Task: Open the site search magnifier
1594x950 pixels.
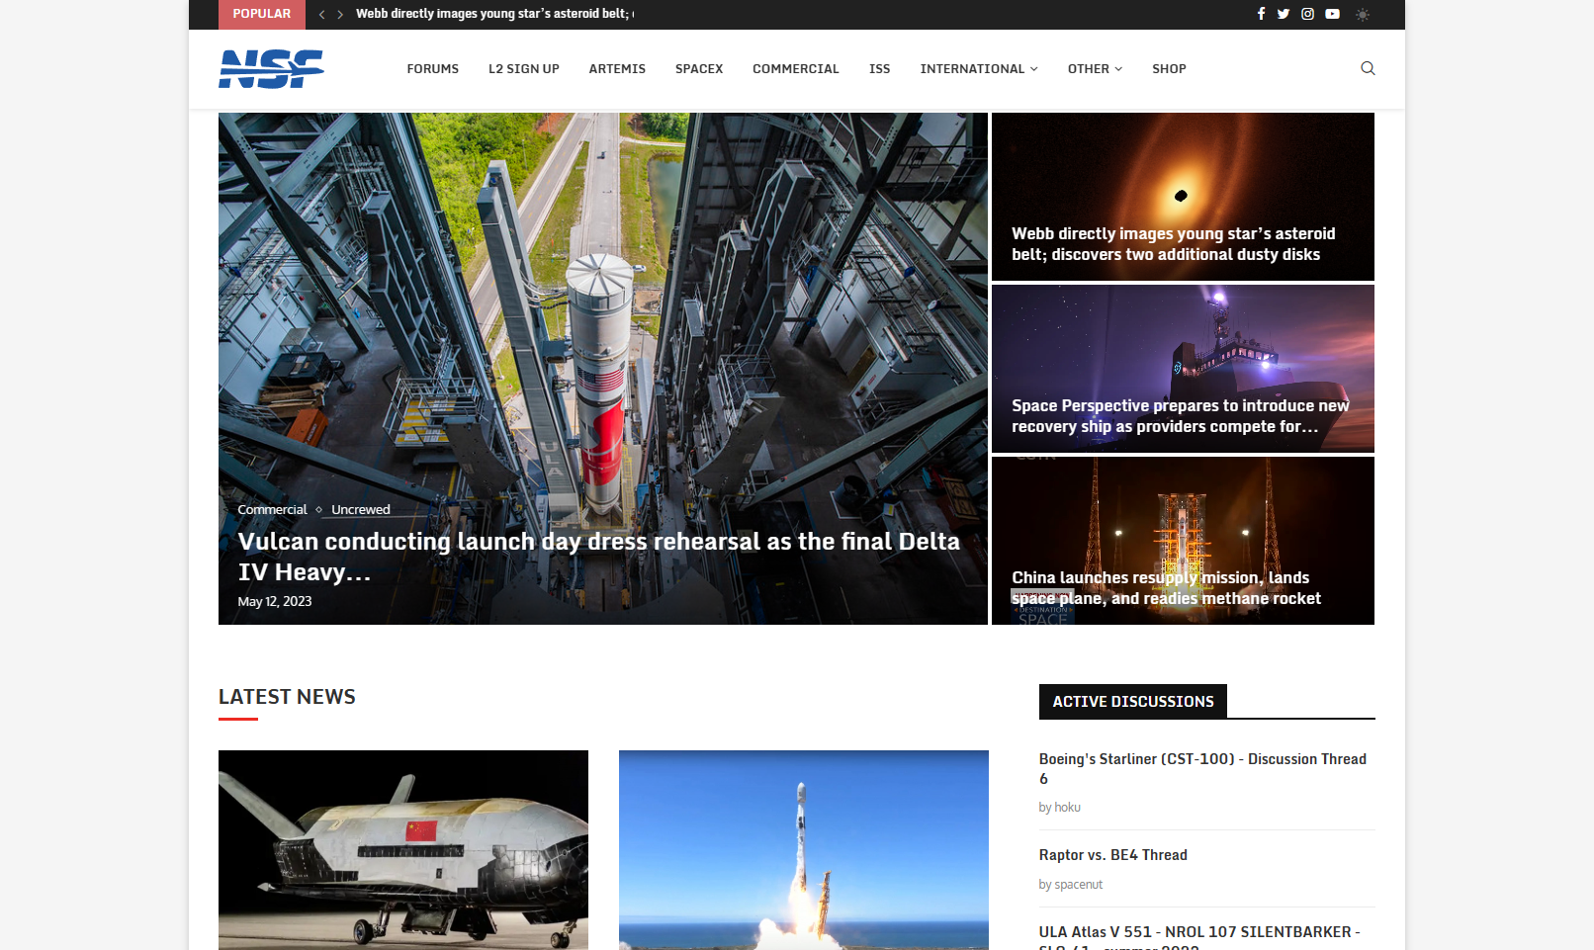Action: coord(1368,68)
